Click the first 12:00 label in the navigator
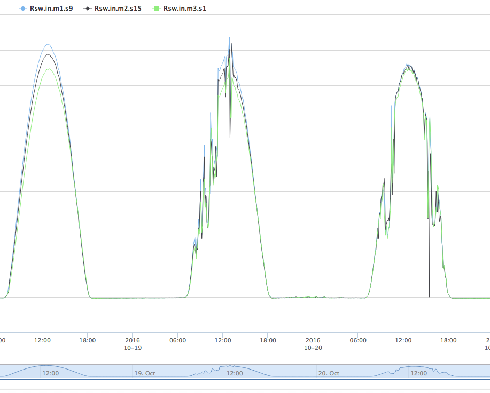The image size is (490, 393). tap(51, 373)
